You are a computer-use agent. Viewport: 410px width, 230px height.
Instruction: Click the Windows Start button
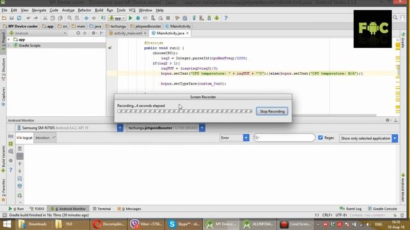pyautogui.click(x=7, y=224)
